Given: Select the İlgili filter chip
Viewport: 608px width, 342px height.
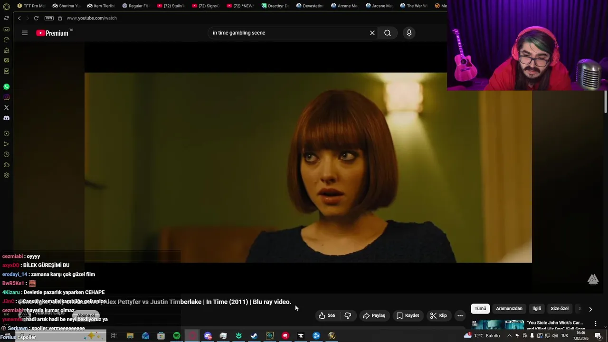Looking at the screenshot, I should 536,309.
